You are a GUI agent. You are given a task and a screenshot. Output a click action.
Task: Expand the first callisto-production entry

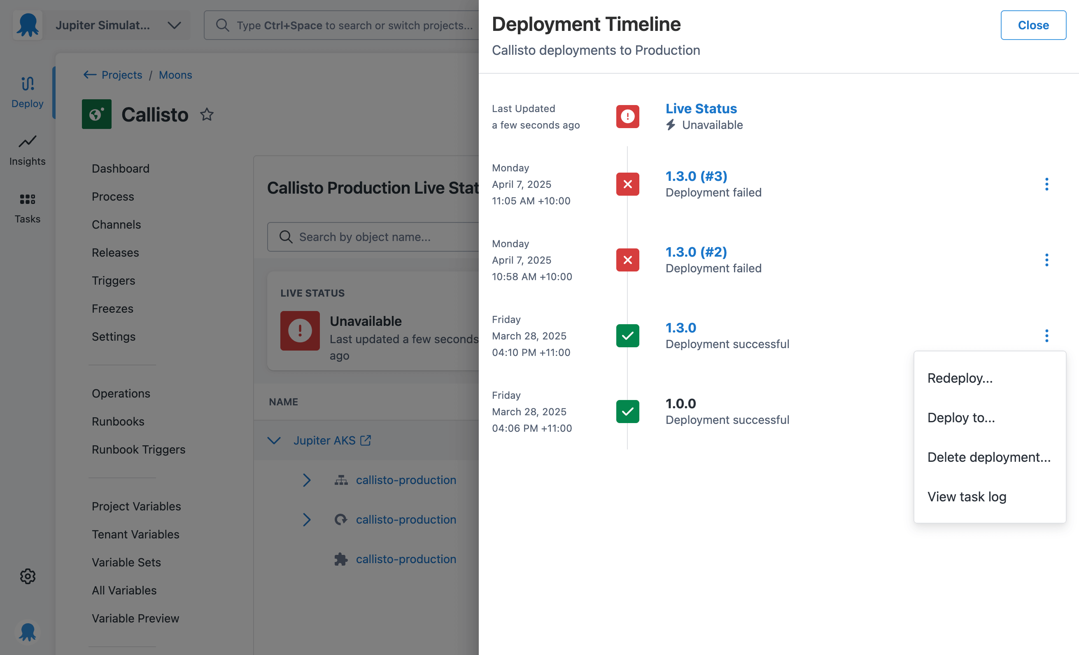click(307, 480)
